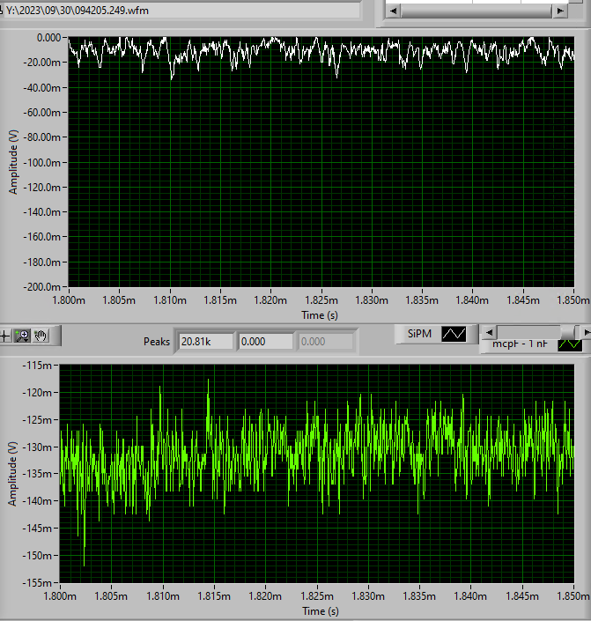Screen dimensions: 591x621
Task: Click the mcpF - 1 nF legend label
Action: tap(520, 345)
